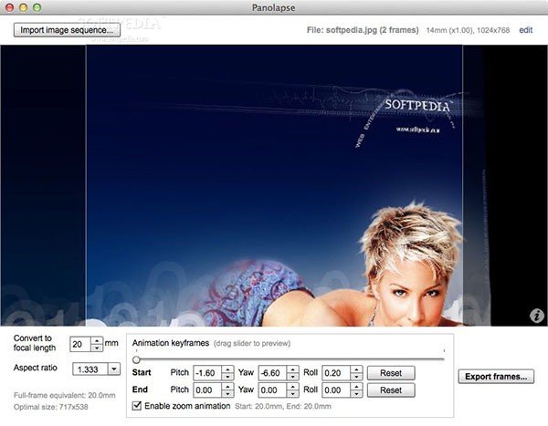Viewport: 548px width, 426px height.
Task: Reset the End keyframe values
Action: point(391,390)
